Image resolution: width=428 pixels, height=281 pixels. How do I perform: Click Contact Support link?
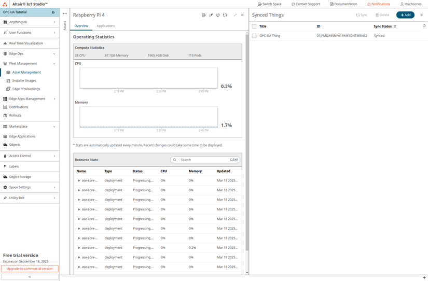point(306,4)
